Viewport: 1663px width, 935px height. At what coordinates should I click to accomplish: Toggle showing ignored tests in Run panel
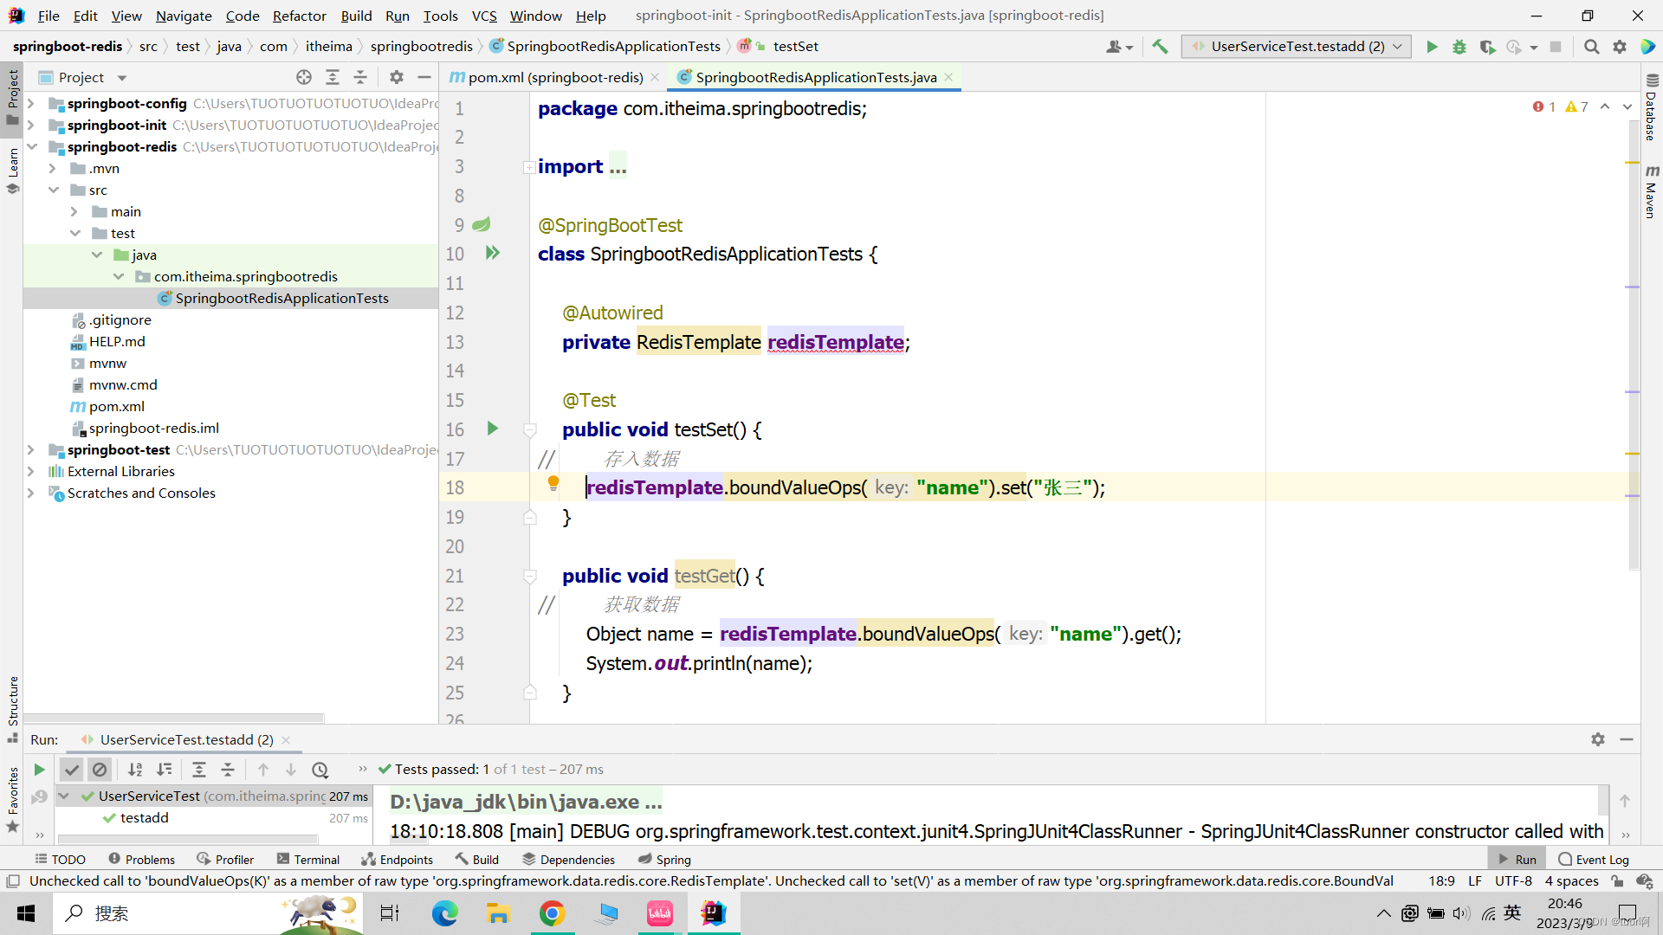[x=100, y=769]
